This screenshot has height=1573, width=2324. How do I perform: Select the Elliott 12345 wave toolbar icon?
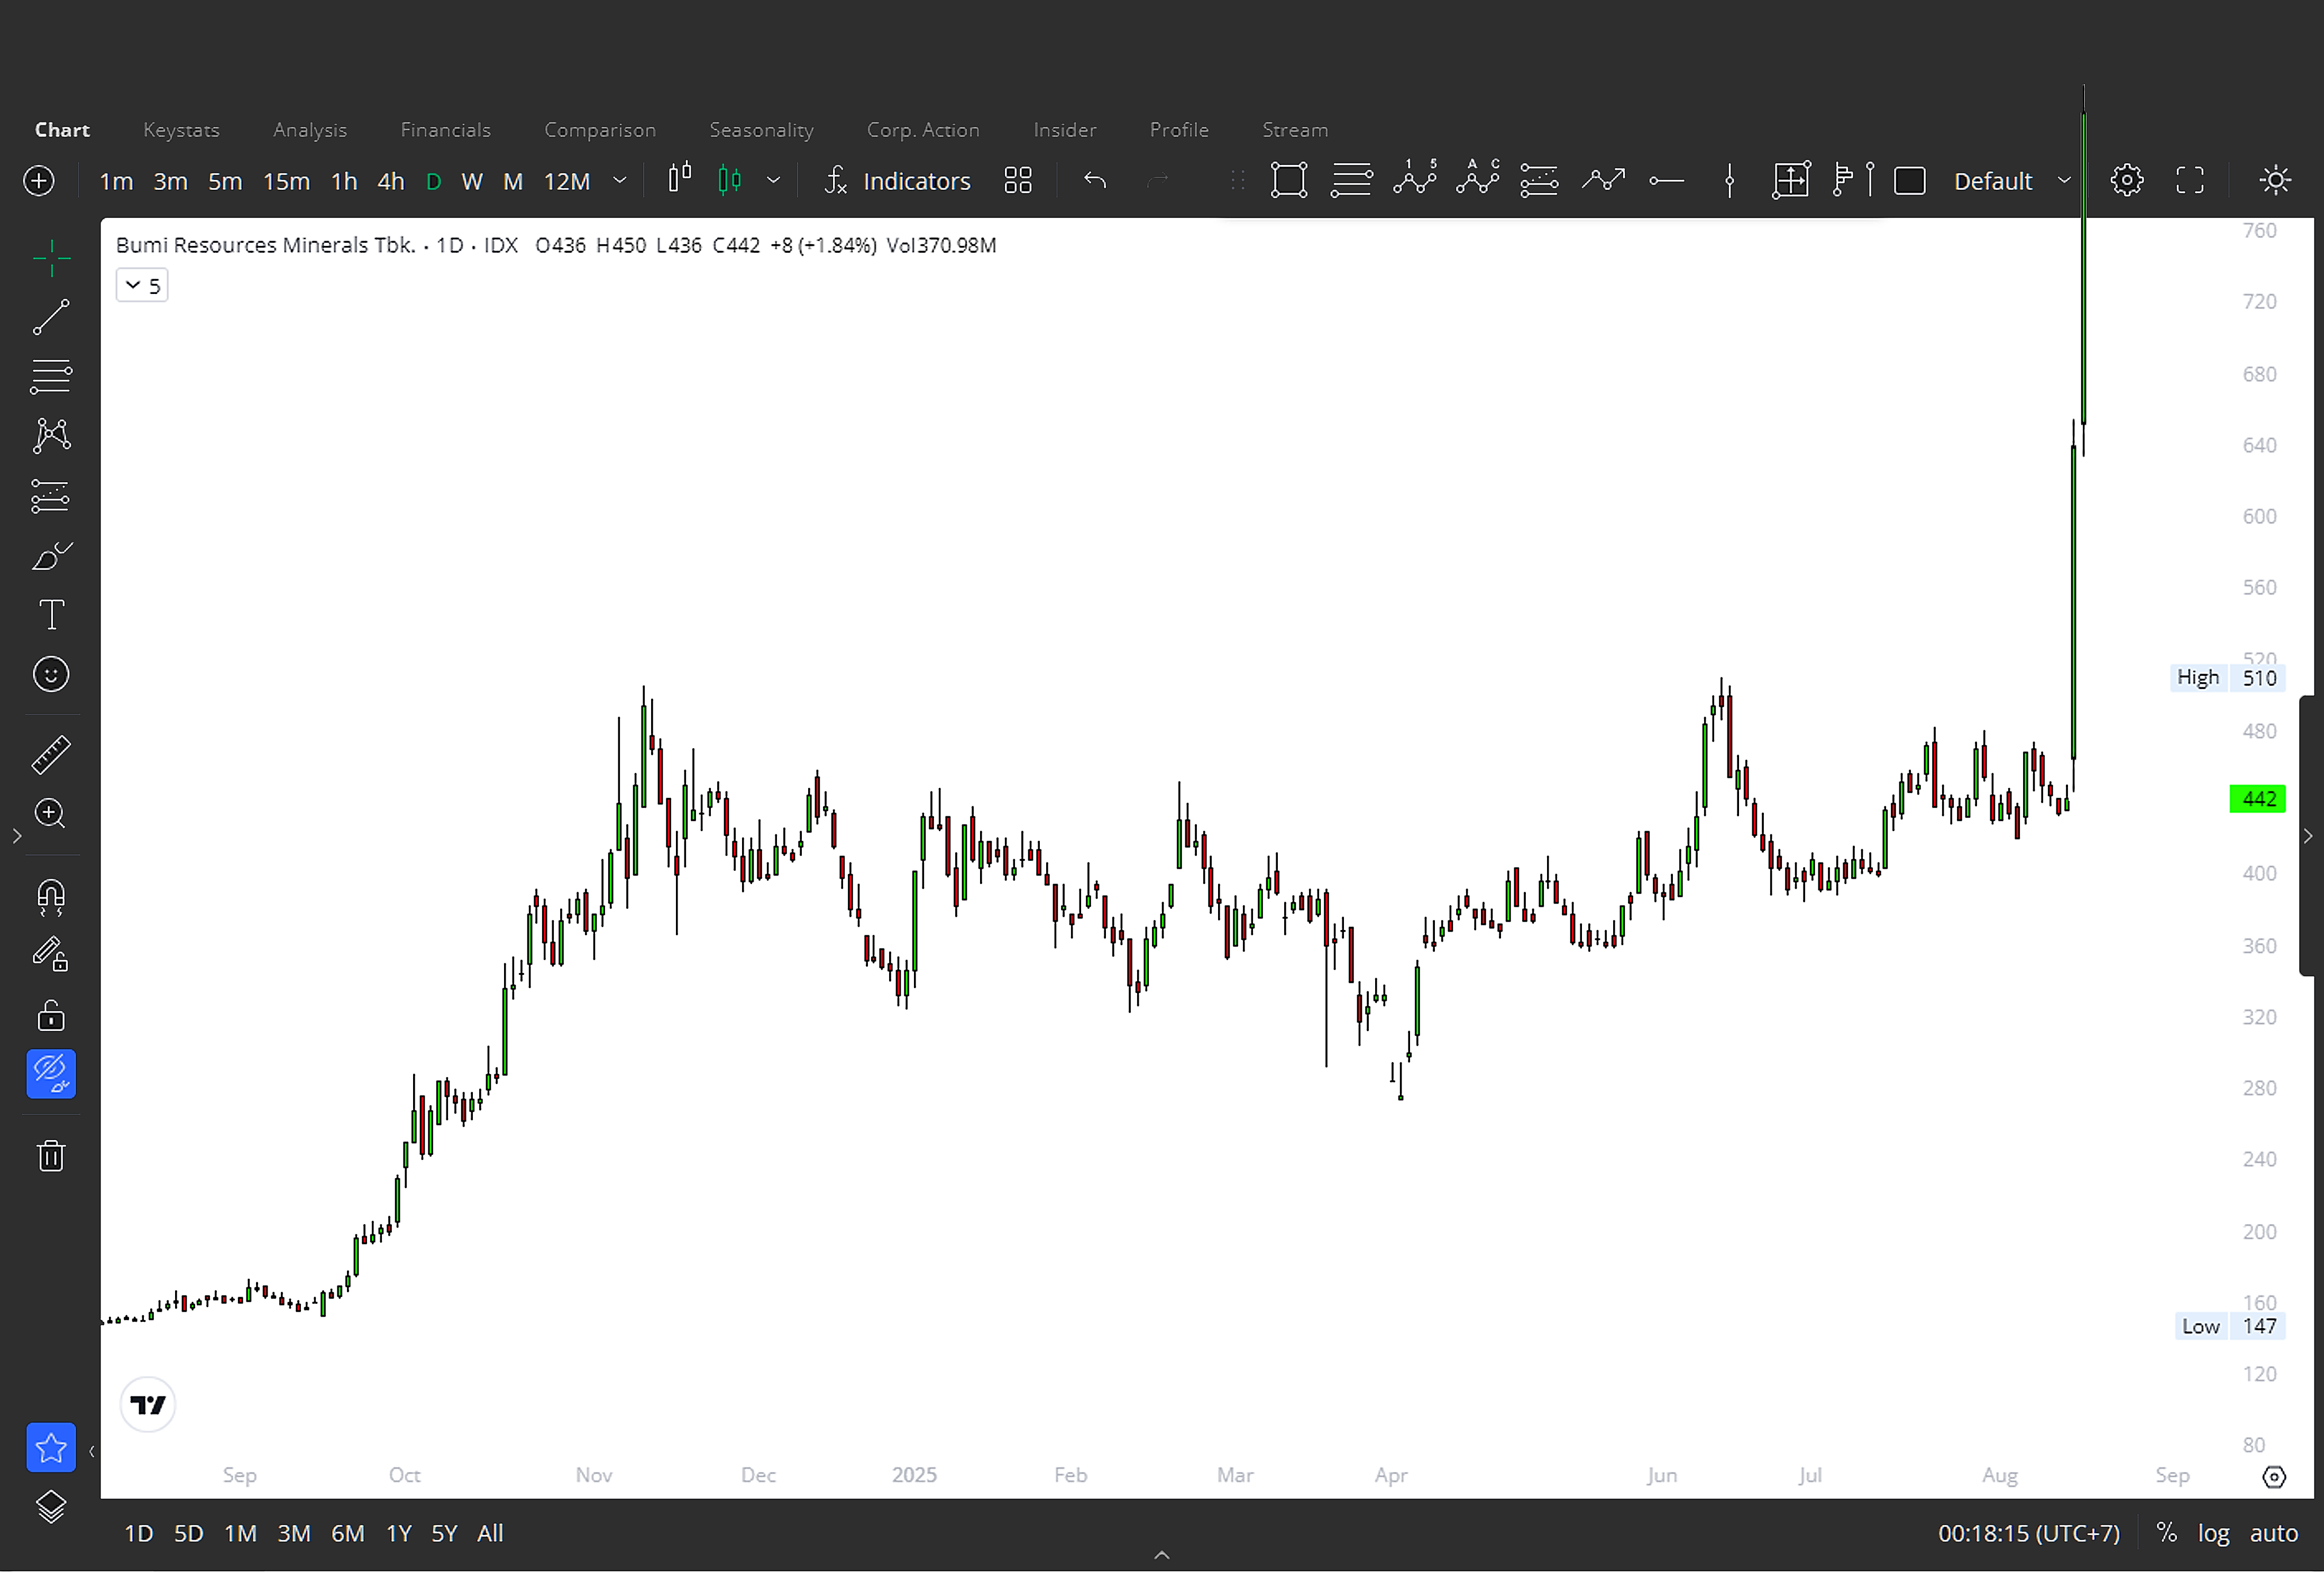[1415, 179]
